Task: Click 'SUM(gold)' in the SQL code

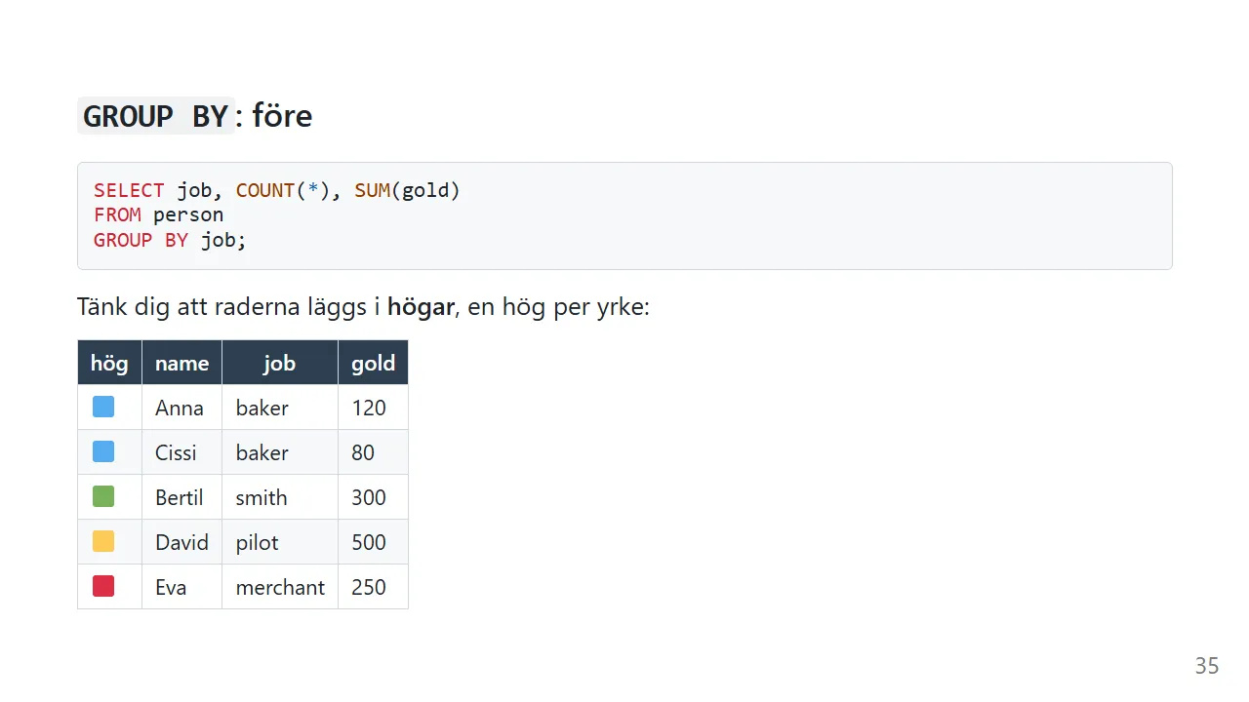Action: click(x=407, y=190)
